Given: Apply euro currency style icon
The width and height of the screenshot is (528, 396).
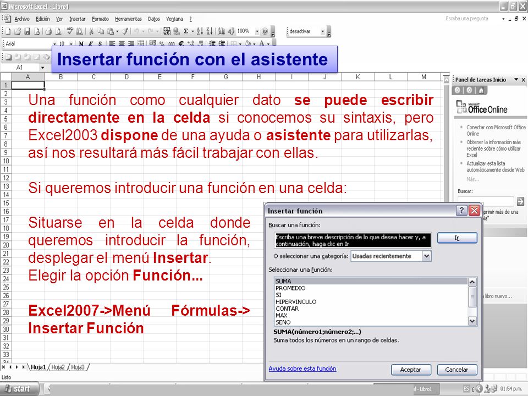Looking at the screenshot, I should coord(181,43).
